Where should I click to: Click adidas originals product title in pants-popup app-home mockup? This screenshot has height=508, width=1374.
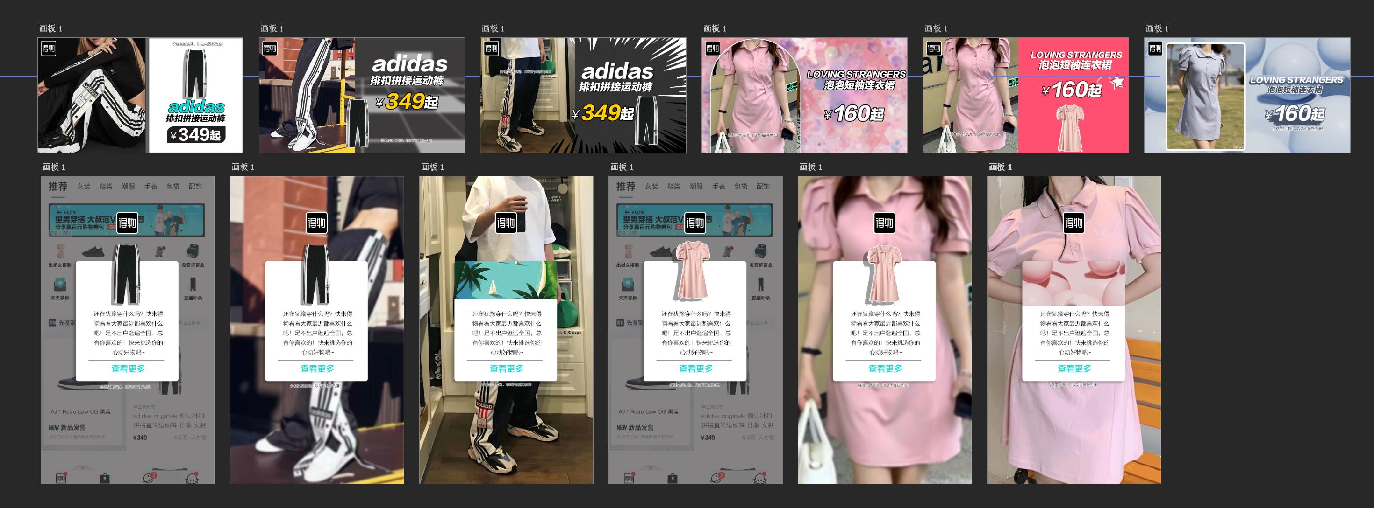coord(169,421)
